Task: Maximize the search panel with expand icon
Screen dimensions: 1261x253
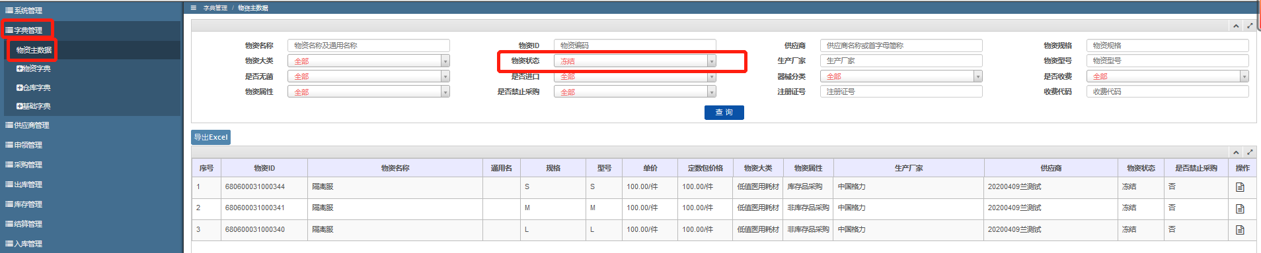Action: [x=1250, y=26]
